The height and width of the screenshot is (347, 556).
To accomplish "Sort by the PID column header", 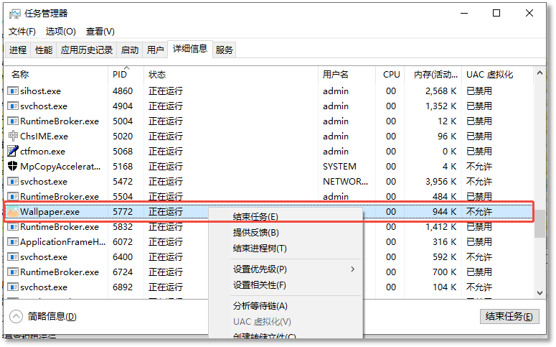I will click(x=120, y=75).
